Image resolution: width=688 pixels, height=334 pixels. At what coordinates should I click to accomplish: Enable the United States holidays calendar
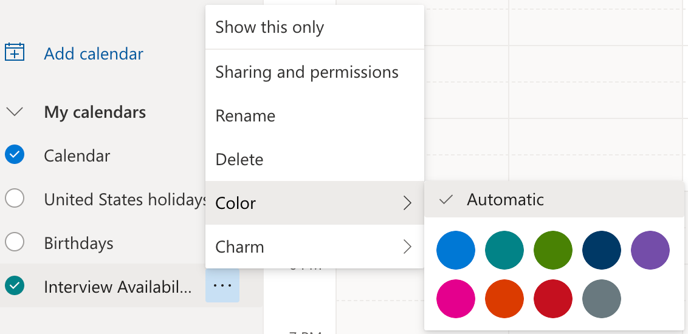[15, 198]
